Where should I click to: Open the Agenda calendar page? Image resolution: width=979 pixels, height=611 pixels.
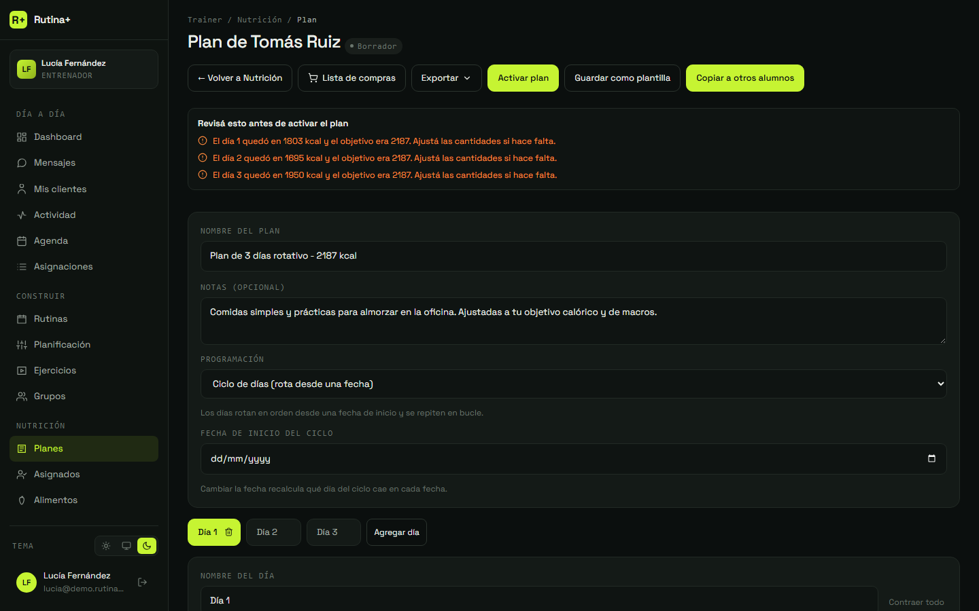point(84,241)
